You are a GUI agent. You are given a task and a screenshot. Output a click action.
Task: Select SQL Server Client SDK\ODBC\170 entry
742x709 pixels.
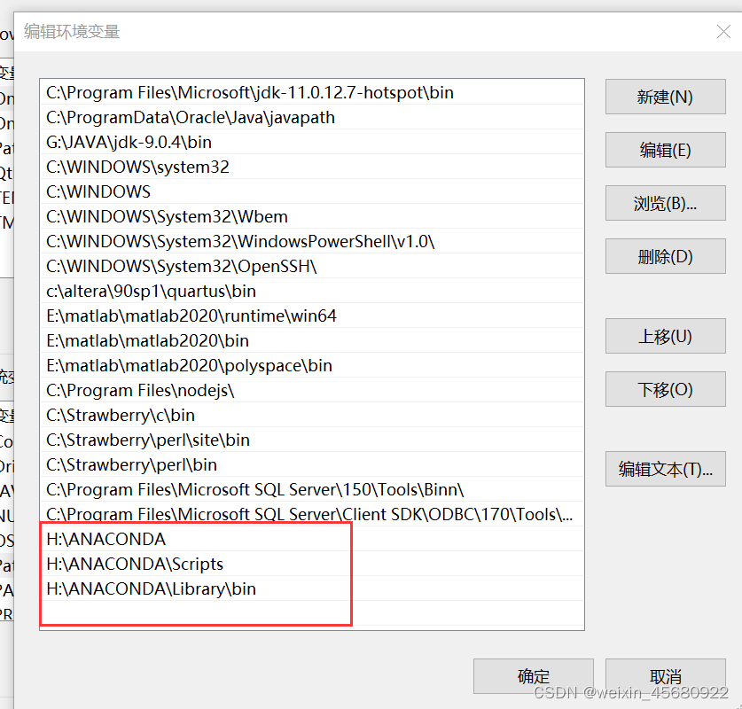312,514
